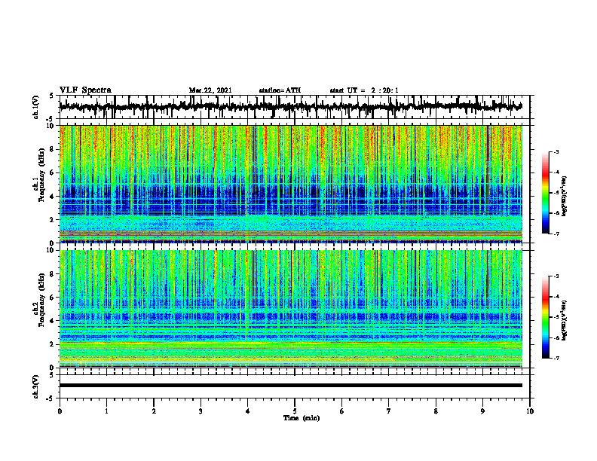
Task: Click time axis tick label "8"
Action: (x=436, y=411)
